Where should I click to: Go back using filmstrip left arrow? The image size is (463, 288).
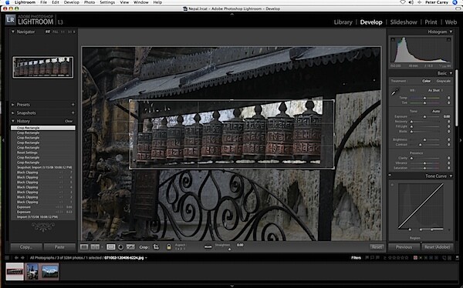[x=16, y=258]
